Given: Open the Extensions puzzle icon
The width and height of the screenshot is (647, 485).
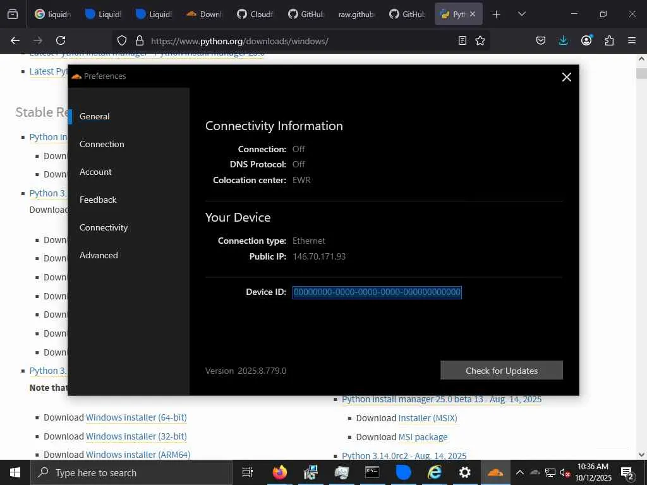Looking at the screenshot, I should coord(609,40).
